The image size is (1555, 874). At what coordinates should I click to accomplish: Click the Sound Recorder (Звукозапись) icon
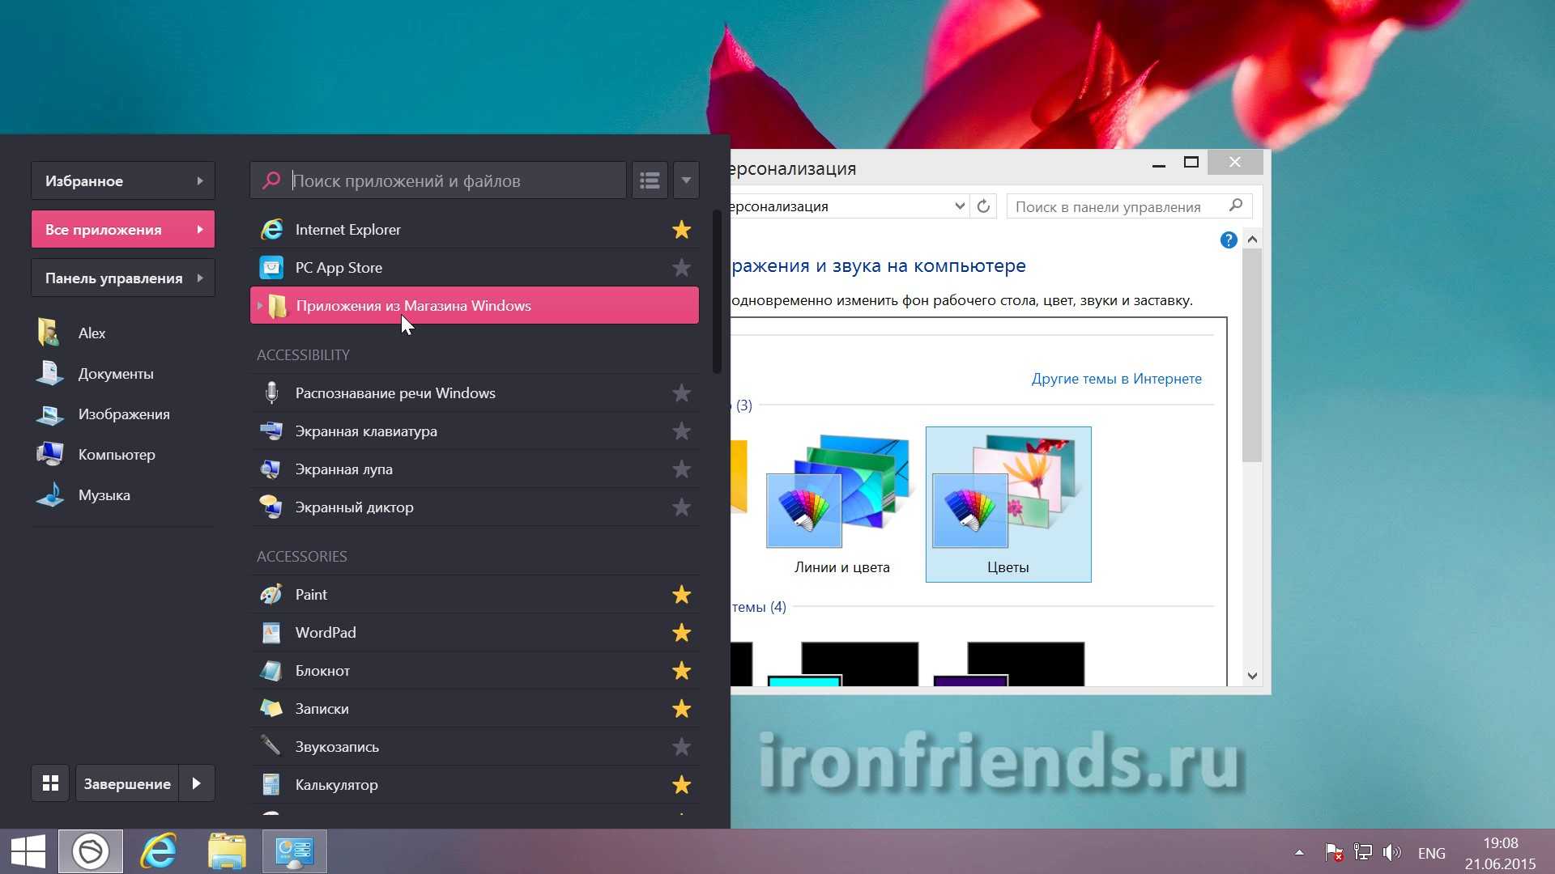(271, 747)
